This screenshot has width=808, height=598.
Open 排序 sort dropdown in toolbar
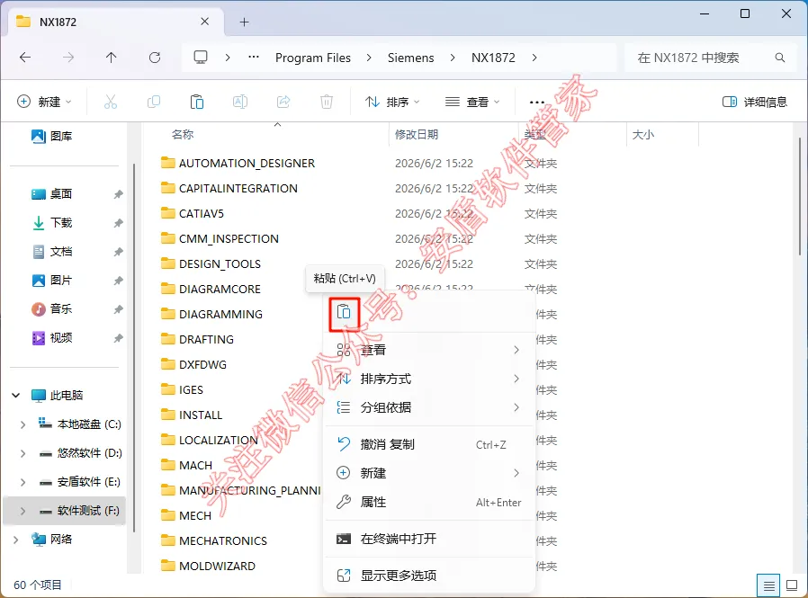pyautogui.click(x=392, y=102)
